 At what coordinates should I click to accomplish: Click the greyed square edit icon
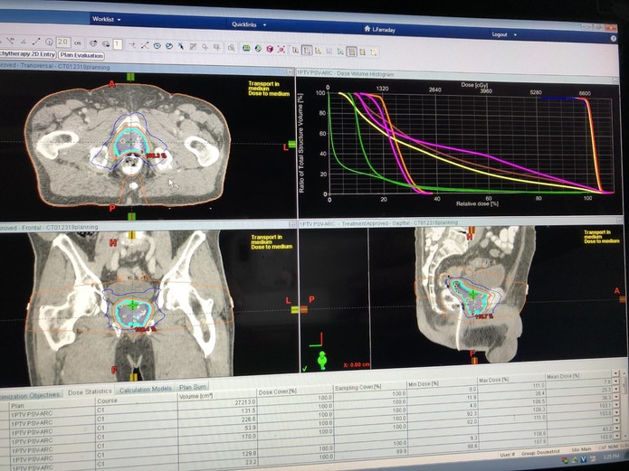(x=193, y=47)
